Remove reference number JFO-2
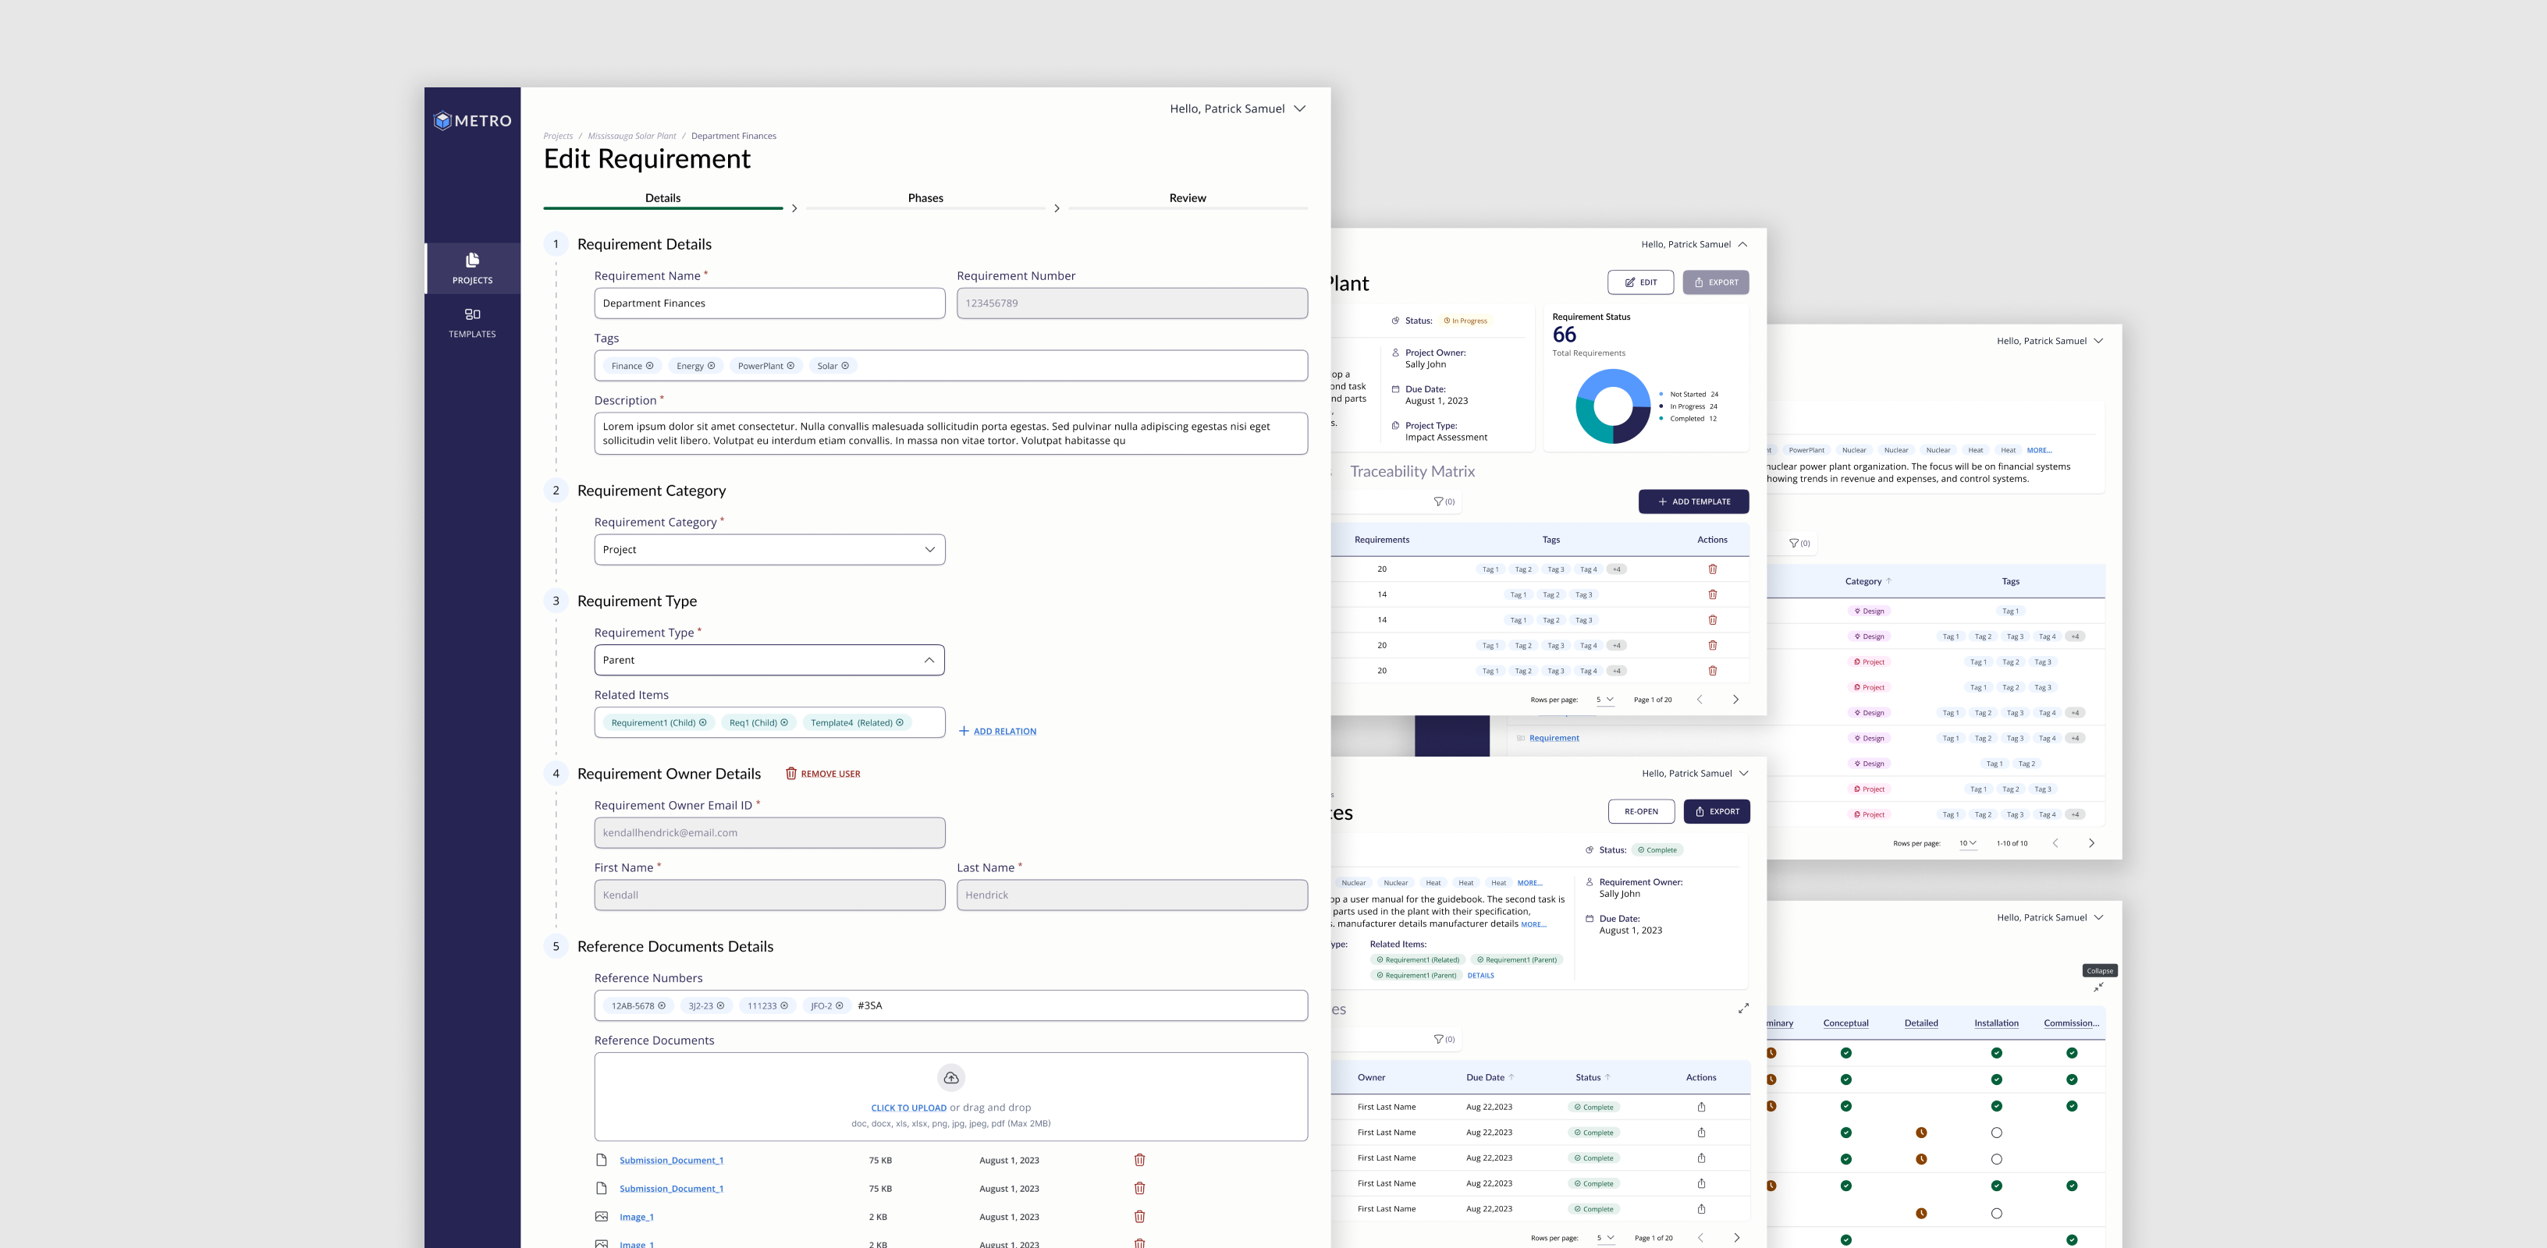 point(840,1005)
